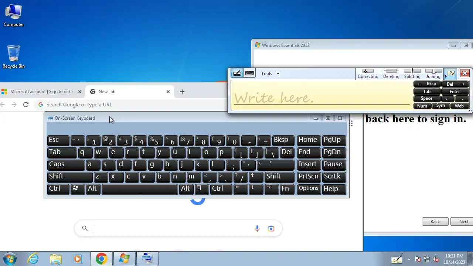This screenshot has width=473, height=266.
Task: Click Tab key on the writing pad
Action: click(x=427, y=91)
